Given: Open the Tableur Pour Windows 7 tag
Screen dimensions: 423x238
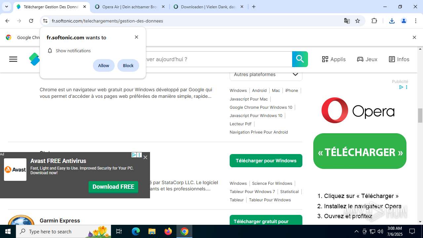Looking at the screenshot, I should (252, 191).
